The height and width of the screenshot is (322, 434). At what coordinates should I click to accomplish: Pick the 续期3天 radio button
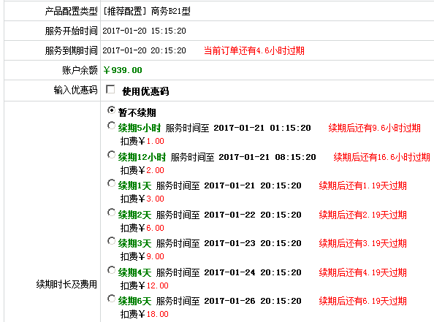[x=111, y=241]
